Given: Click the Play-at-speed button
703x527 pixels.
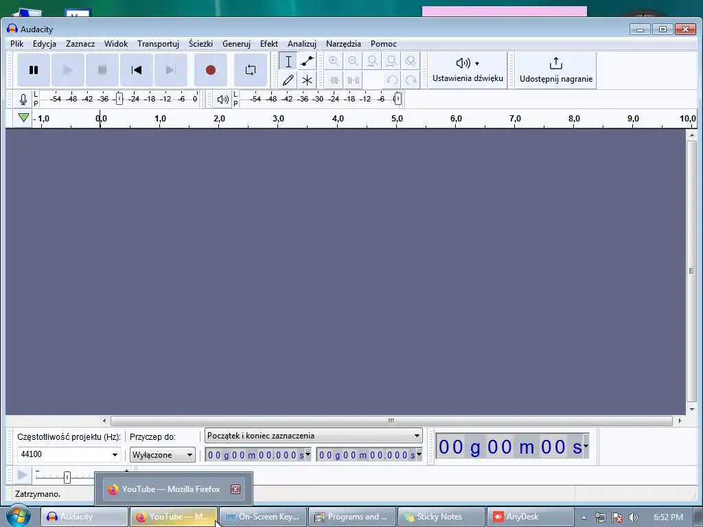Looking at the screenshot, I should [x=23, y=475].
